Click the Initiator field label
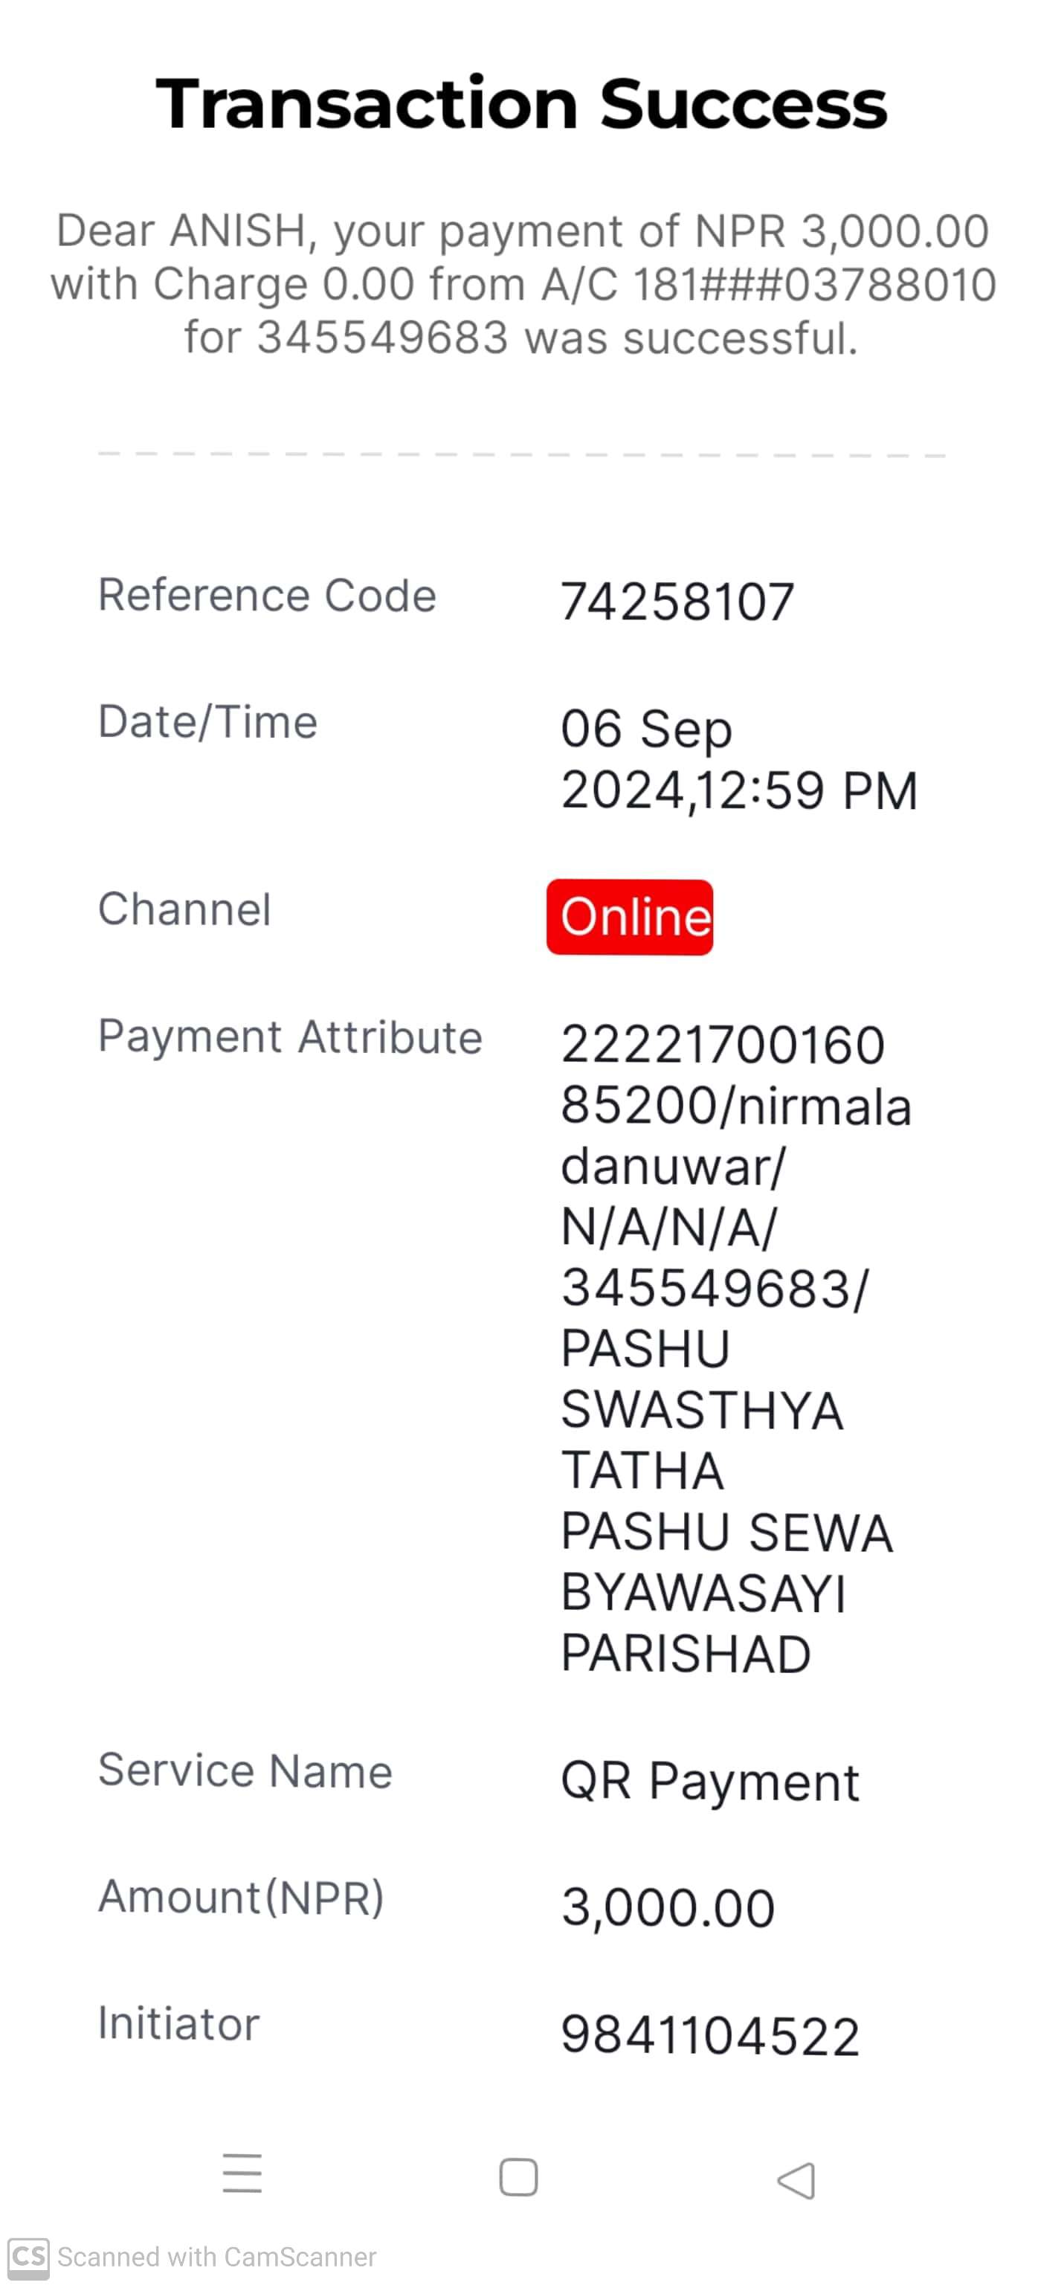Viewport: 1038px width, 2288px height. 178,2024
